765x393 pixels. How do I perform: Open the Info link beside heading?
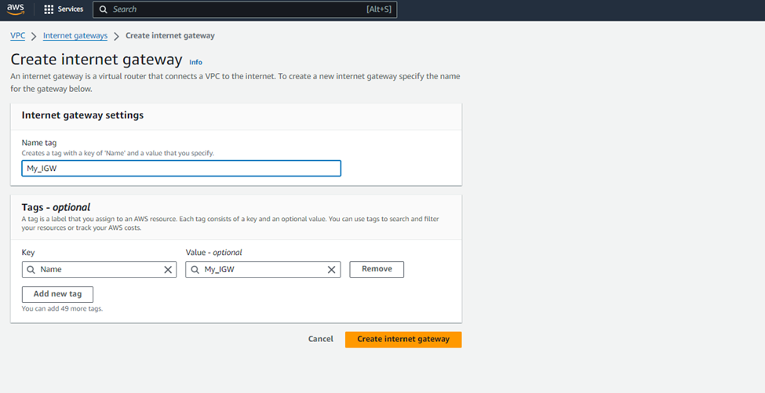[x=195, y=63]
